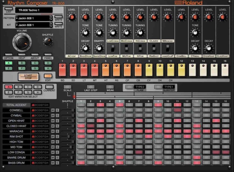Click the ABOUT button
This screenshot has width=234, height=172.
coord(35,55)
